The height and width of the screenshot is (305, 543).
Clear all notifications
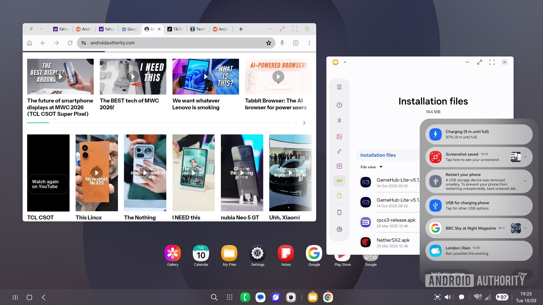(522, 274)
